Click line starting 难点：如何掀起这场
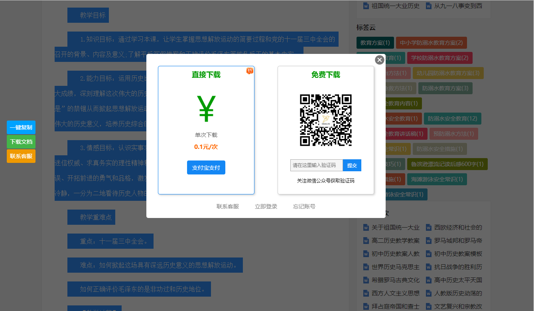 tap(160, 265)
